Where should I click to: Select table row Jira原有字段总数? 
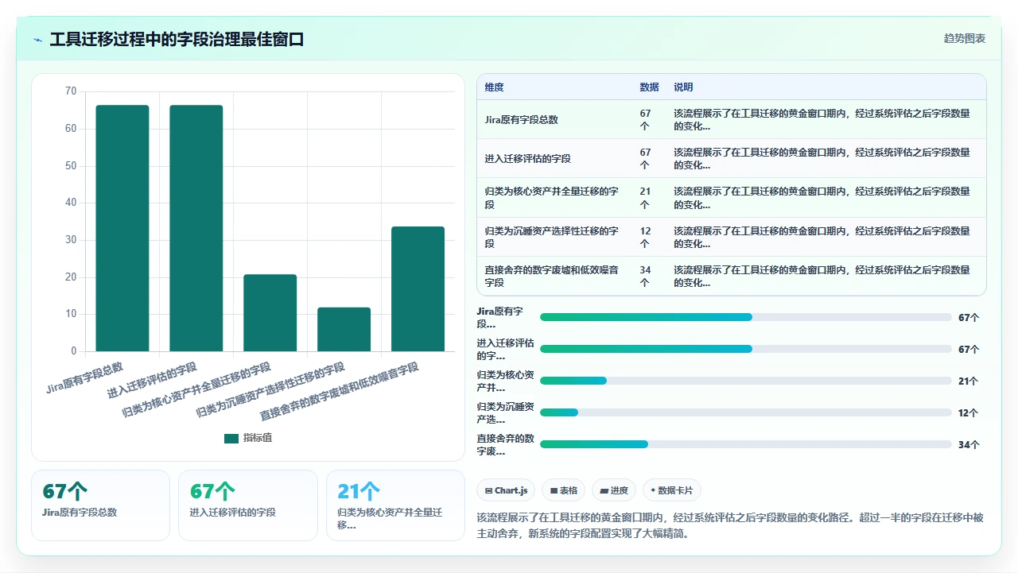(x=731, y=120)
